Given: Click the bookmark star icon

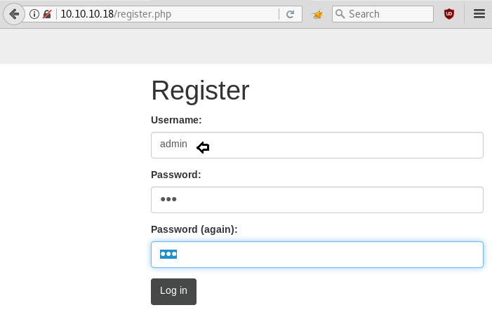Looking at the screenshot, I should pyautogui.click(x=318, y=14).
